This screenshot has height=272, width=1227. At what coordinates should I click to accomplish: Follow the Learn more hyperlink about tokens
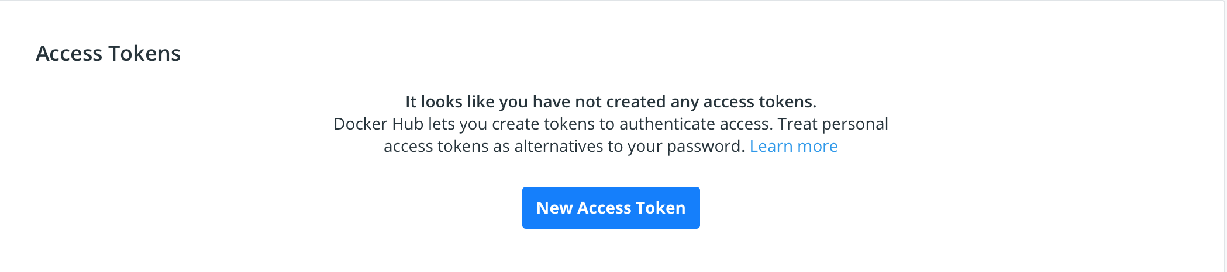793,146
